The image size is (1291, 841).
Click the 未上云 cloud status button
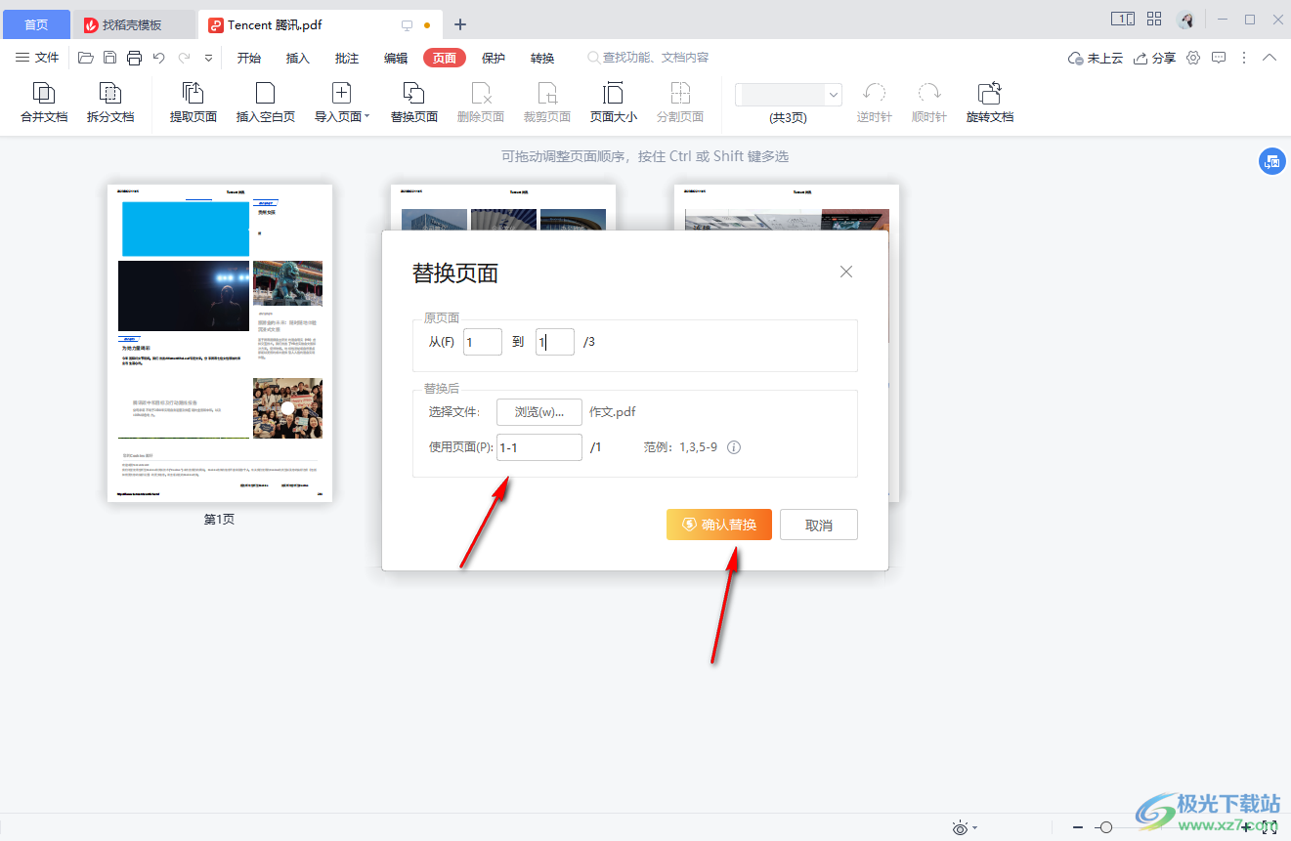[x=1096, y=58]
